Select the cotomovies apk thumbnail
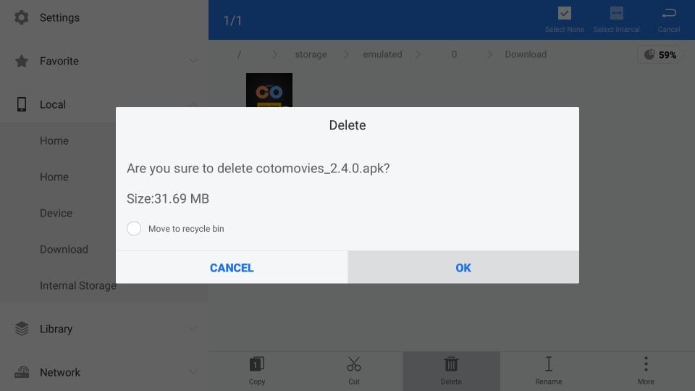Image resolution: width=695 pixels, height=391 pixels. coord(269,90)
